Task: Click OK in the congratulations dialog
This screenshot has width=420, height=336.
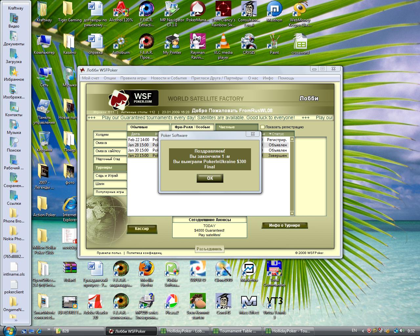Action: 210,178
